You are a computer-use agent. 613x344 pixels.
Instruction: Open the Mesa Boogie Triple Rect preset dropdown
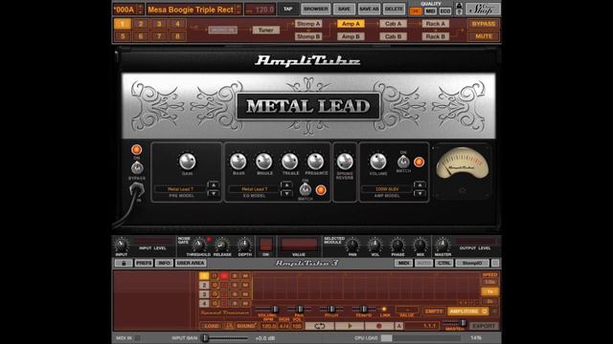194,10
